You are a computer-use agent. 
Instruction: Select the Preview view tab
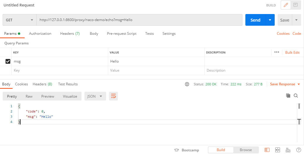coord(48,96)
